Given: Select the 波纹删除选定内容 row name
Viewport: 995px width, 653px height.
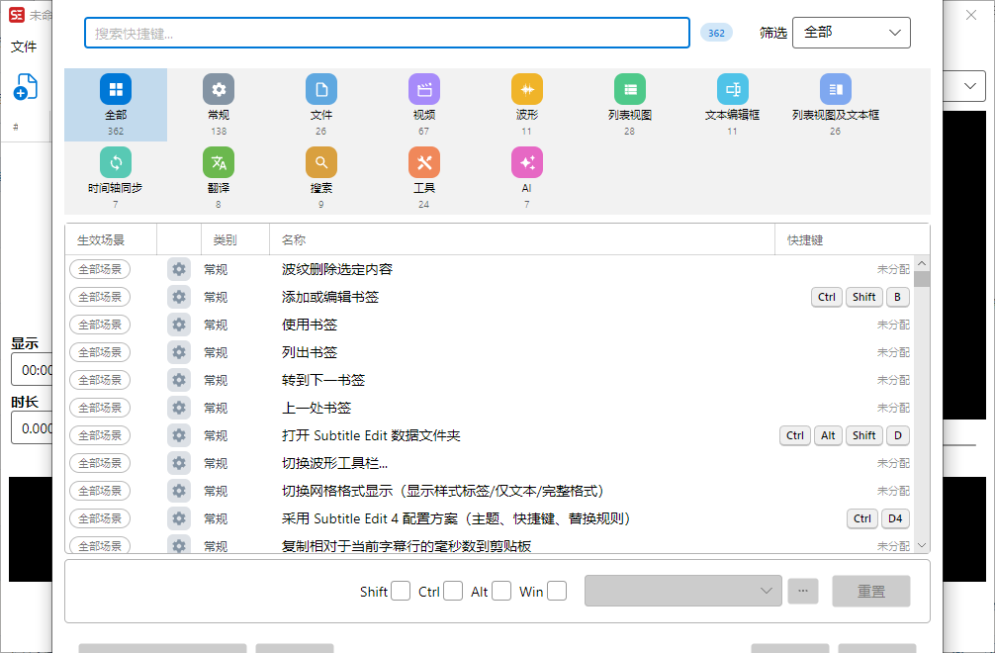Looking at the screenshot, I should point(337,269).
